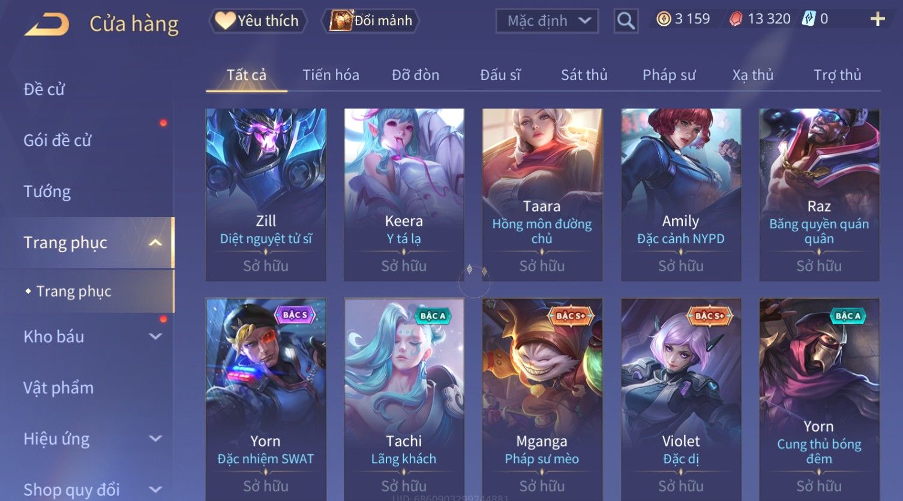This screenshot has height=501, width=903.
Task: Switch to the Sát thủ tab
Action: point(584,75)
